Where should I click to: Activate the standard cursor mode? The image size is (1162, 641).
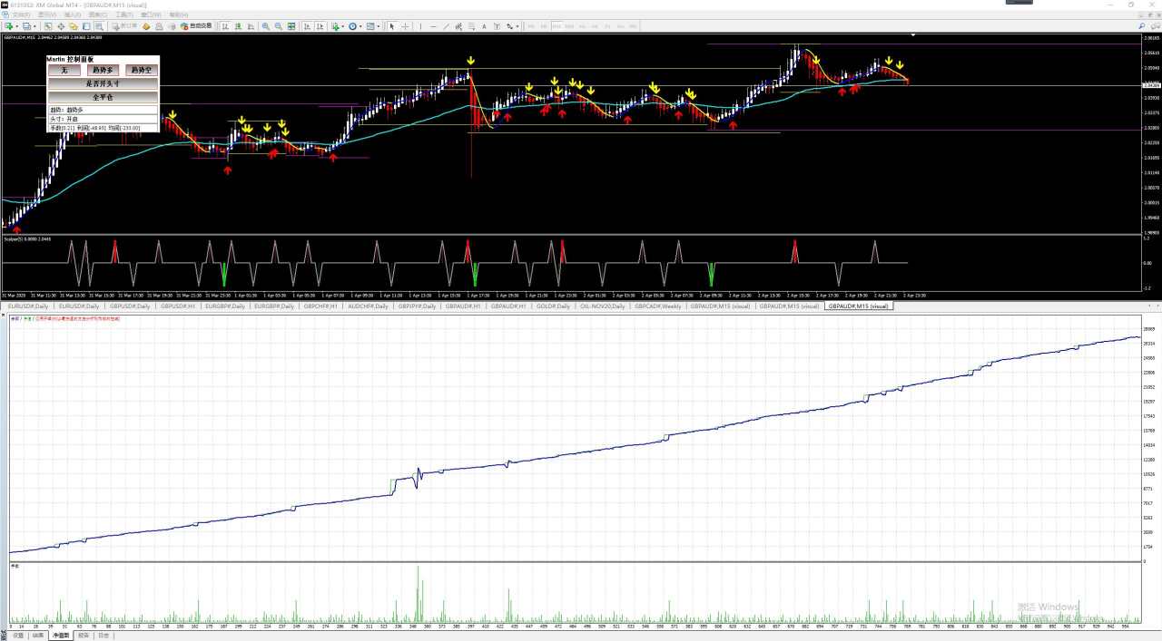pyautogui.click(x=392, y=26)
